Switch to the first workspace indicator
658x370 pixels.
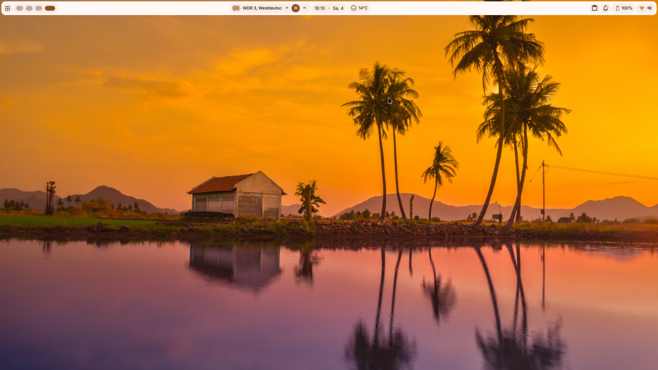tap(20, 8)
